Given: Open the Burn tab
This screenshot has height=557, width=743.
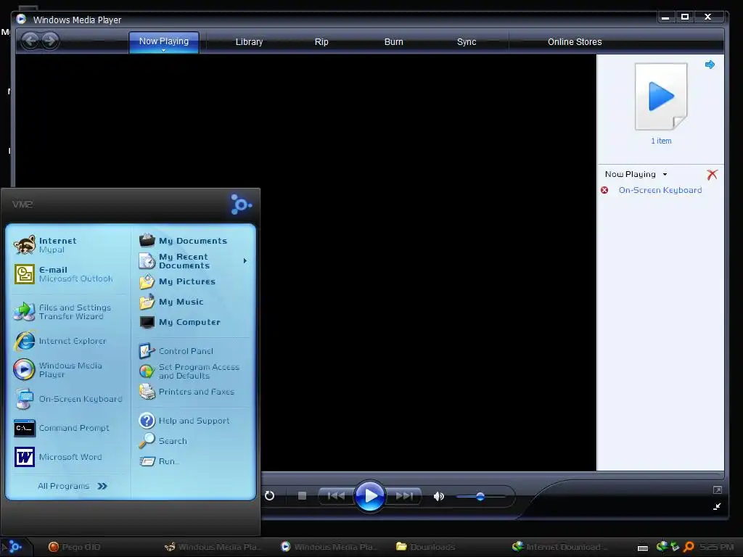Looking at the screenshot, I should [393, 41].
